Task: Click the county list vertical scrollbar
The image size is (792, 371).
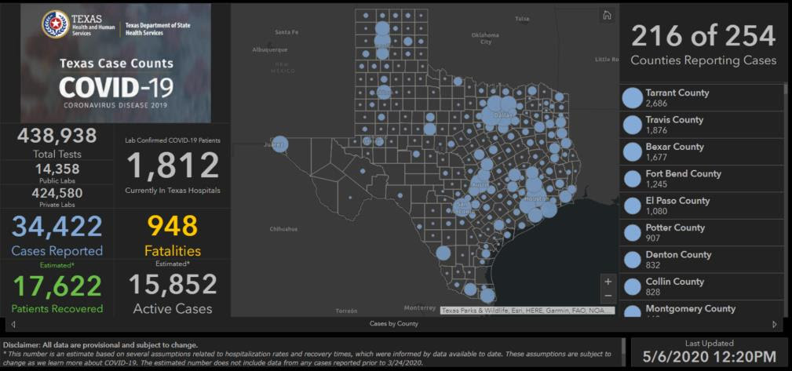Action: click(x=787, y=196)
